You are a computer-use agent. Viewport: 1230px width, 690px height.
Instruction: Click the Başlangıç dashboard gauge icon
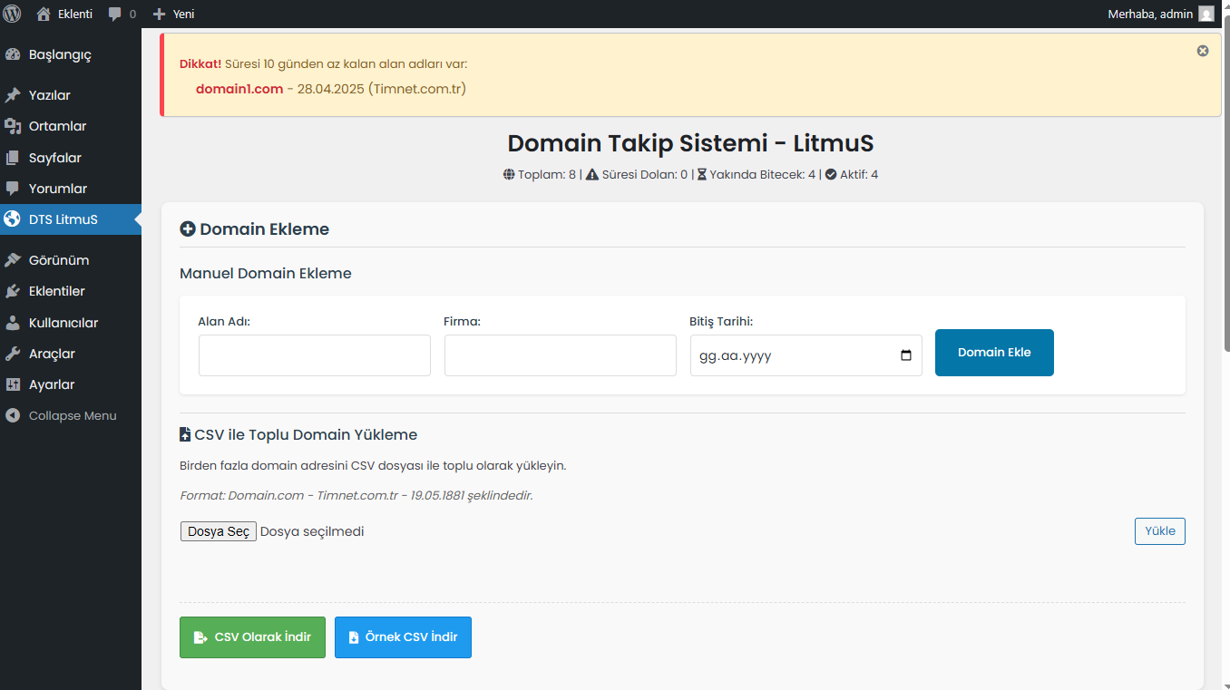coord(13,54)
